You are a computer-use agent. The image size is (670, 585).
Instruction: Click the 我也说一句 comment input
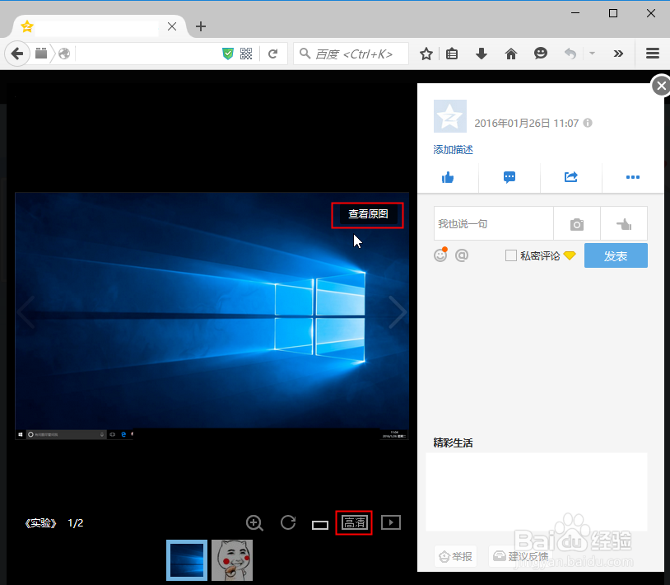pyautogui.click(x=494, y=223)
